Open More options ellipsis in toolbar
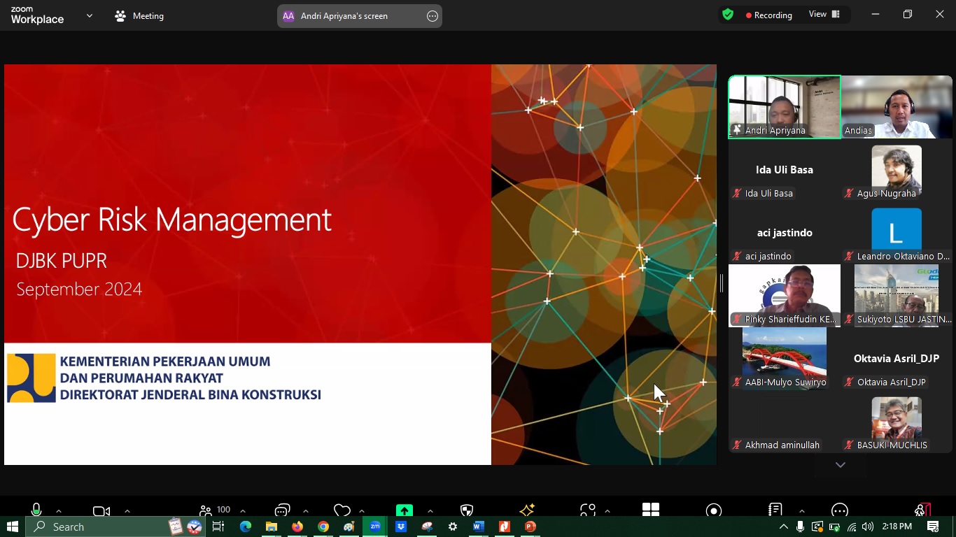This screenshot has height=537, width=956. (840, 510)
